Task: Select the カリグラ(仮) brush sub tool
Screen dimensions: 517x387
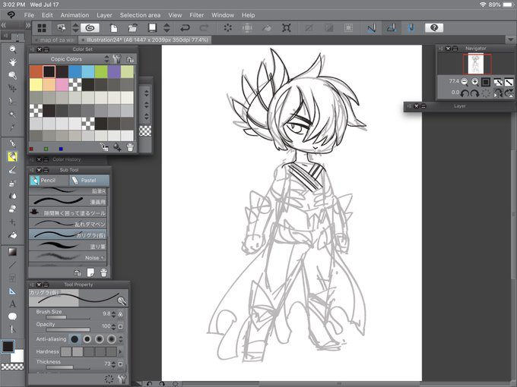Action: coord(68,235)
